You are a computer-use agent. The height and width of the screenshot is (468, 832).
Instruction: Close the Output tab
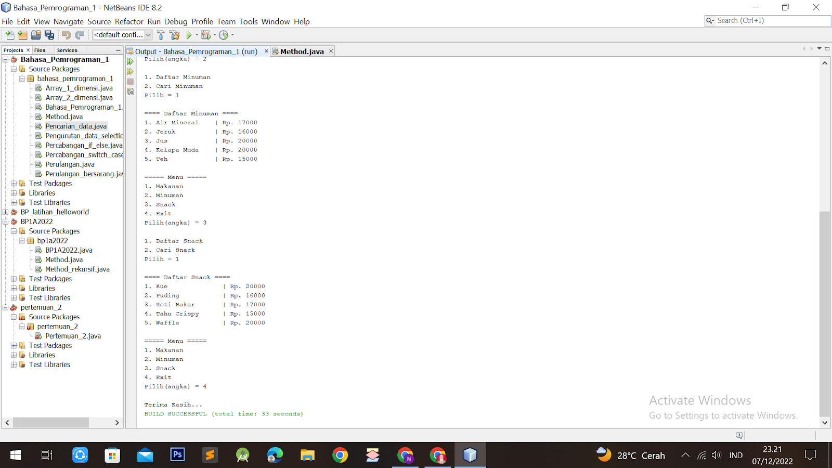coord(266,51)
